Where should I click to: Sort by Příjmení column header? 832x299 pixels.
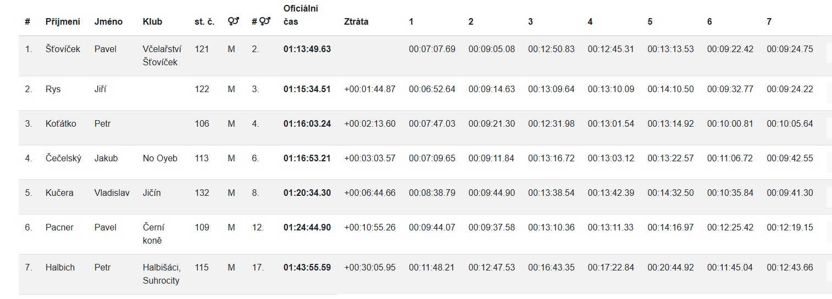click(x=63, y=22)
